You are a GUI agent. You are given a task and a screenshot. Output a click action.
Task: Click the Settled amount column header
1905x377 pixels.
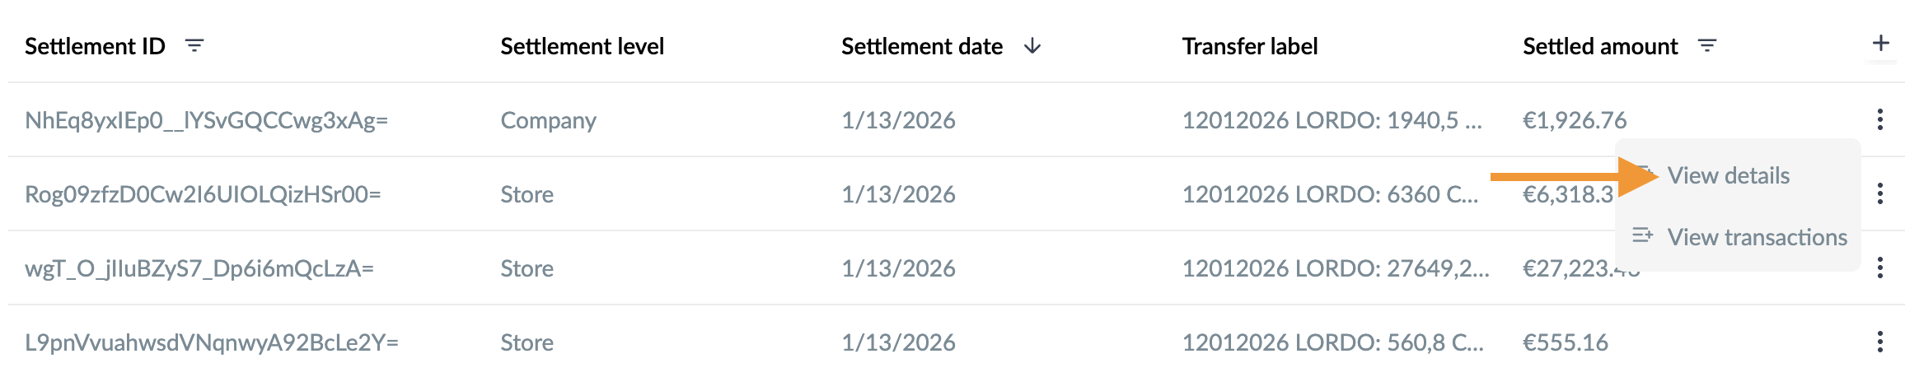coord(1600,46)
